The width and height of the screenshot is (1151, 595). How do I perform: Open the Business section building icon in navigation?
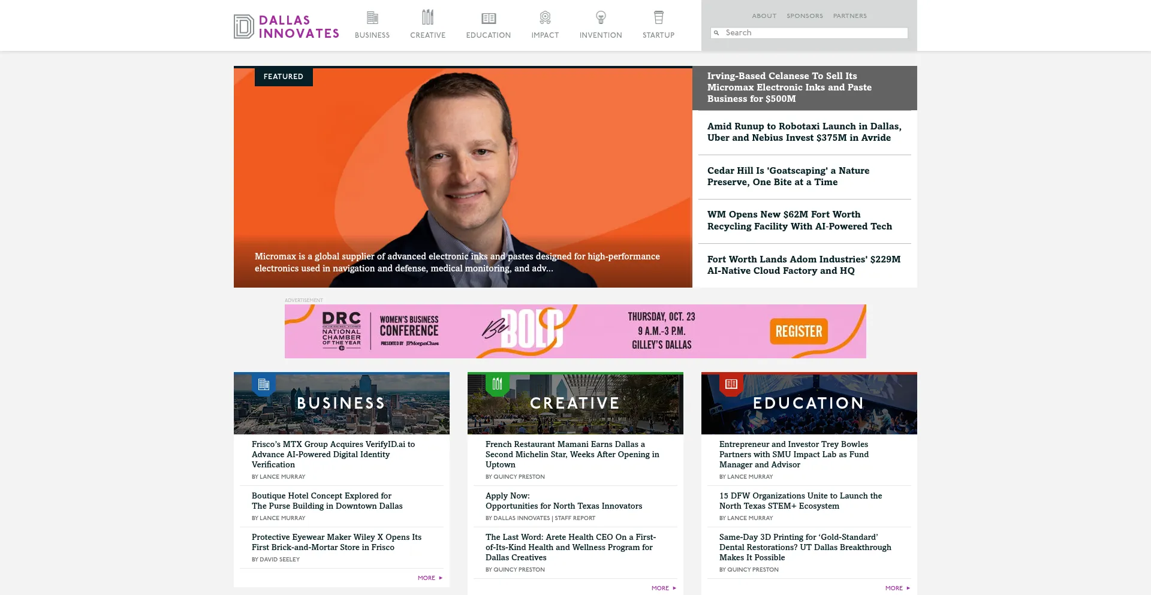(372, 17)
